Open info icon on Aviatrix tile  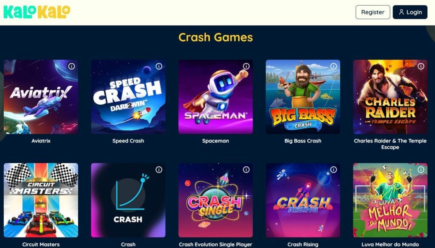pyautogui.click(x=71, y=67)
